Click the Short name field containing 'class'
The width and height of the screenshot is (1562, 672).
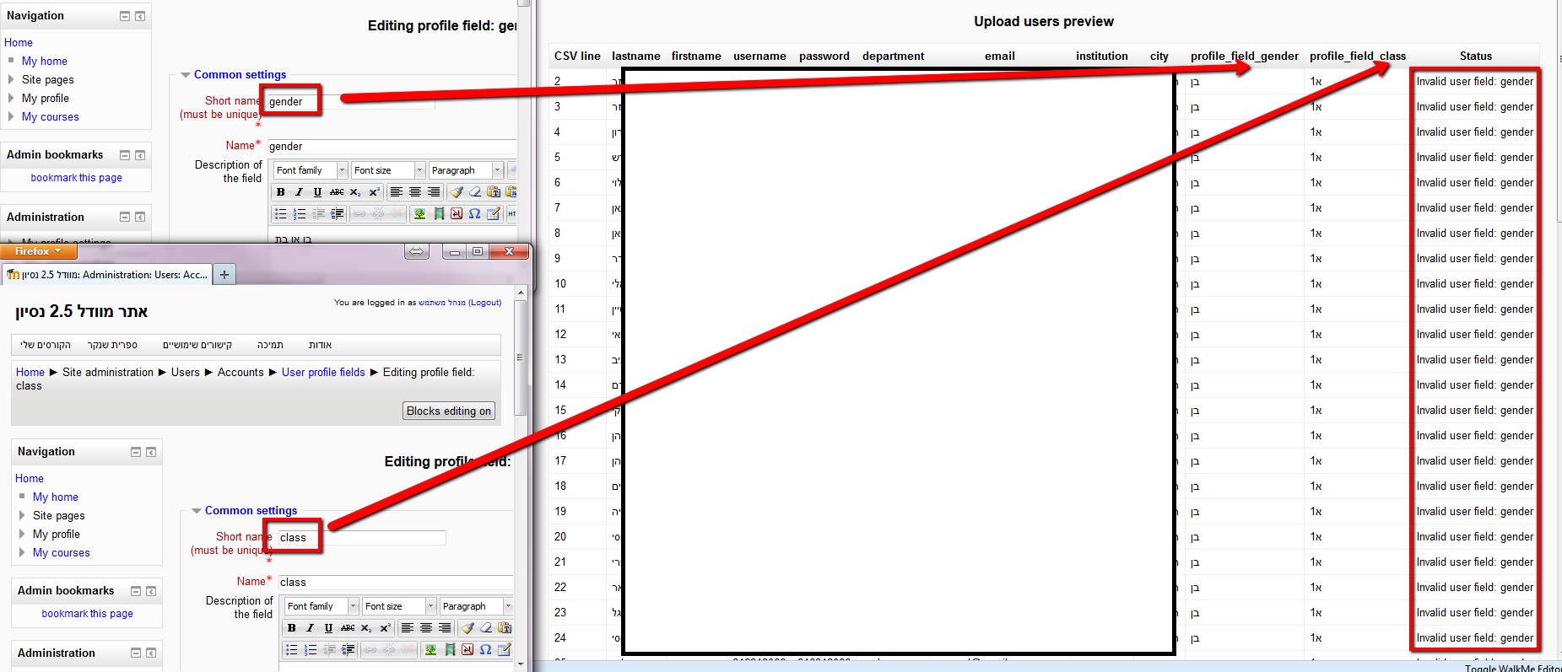coord(294,537)
